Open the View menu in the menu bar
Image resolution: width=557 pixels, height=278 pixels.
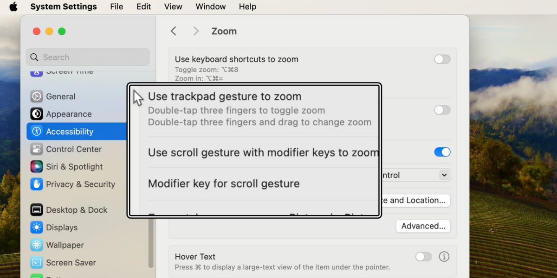(173, 6)
